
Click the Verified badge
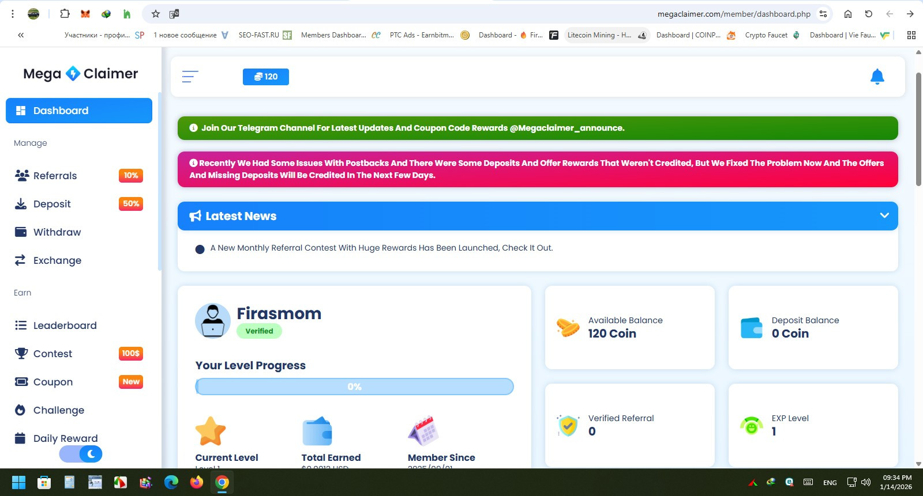[259, 331]
